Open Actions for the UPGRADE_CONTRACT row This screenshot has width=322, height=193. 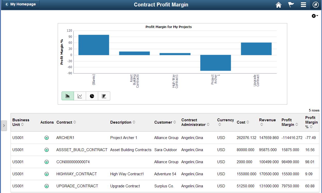click(x=47, y=186)
